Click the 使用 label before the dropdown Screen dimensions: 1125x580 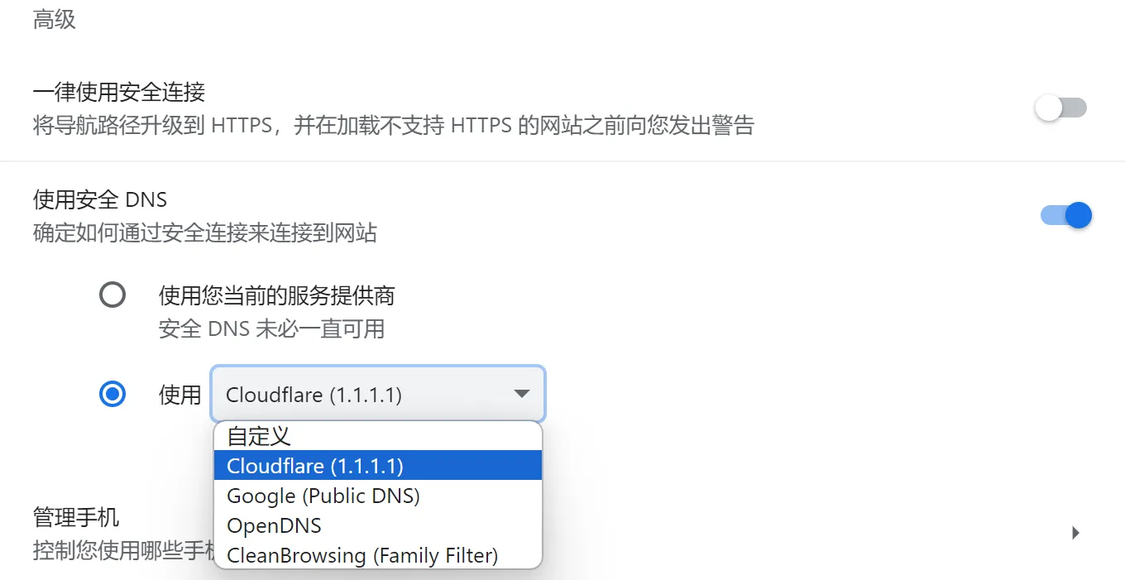[180, 395]
